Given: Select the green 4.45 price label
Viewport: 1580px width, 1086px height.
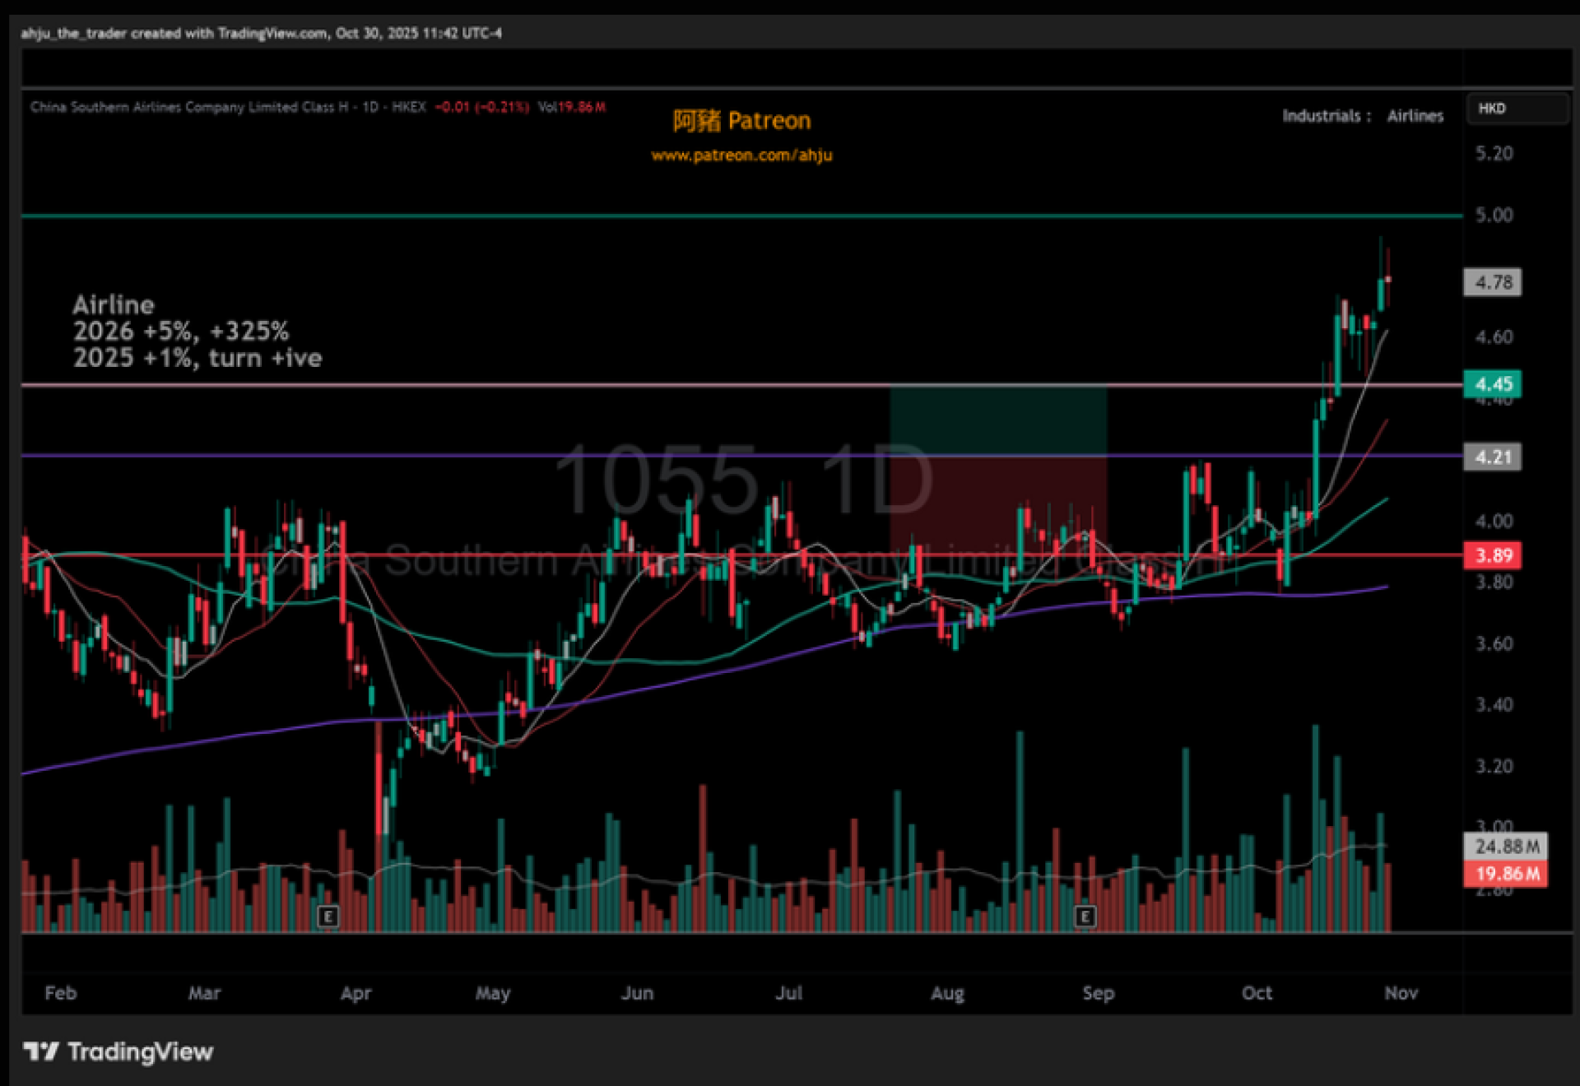Looking at the screenshot, I should pyautogui.click(x=1492, y=383).
